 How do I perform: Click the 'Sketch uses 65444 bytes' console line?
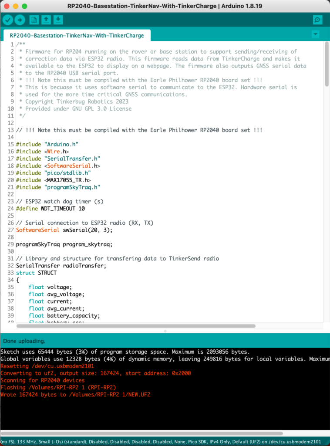click(125, 352)
